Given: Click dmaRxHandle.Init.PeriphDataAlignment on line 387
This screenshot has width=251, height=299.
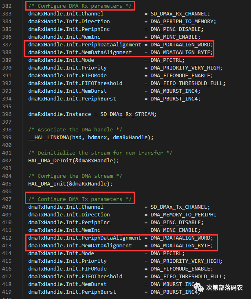Looking at the screenshot, I should coord(85,45).
